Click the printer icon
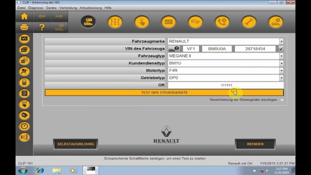 tap(24, 27)
